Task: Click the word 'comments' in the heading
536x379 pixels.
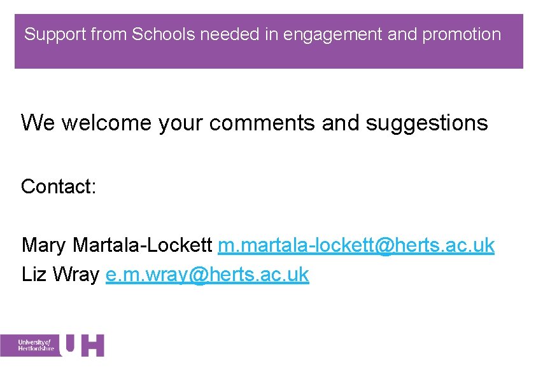Action: coord(262,122)
